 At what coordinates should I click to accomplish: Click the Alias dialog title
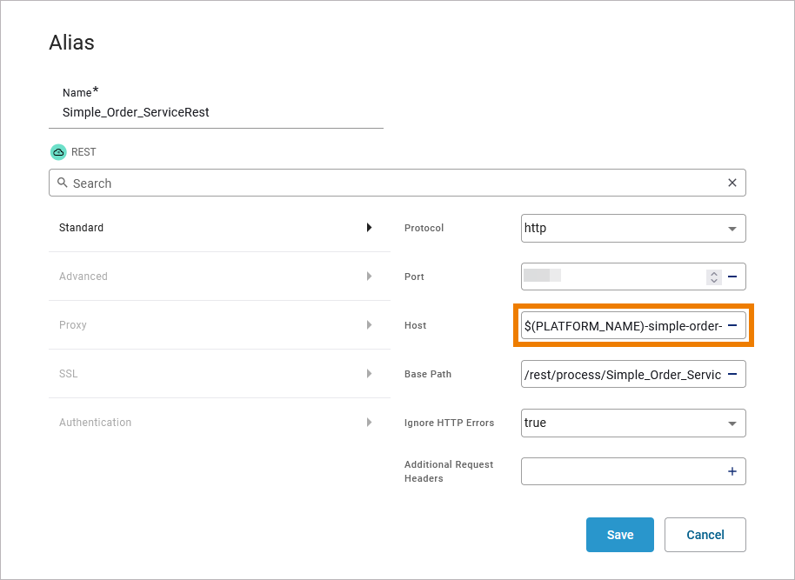[x=71, y=43]
